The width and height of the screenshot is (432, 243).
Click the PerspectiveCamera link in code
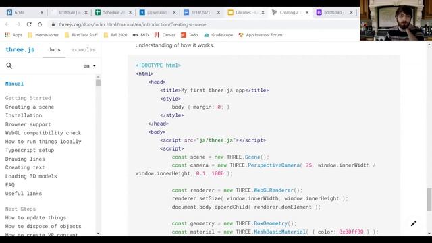click(273, 165)
